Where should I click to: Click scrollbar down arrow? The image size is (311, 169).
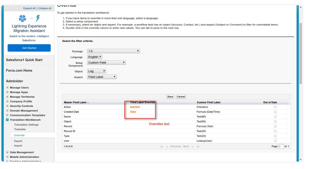tap(301, 160)
